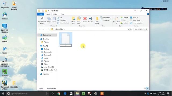The height and width of the screenshot is (96, 172).
Task: Click the Search New folder box
Action: pyautogui.click(x=141, y=29)
